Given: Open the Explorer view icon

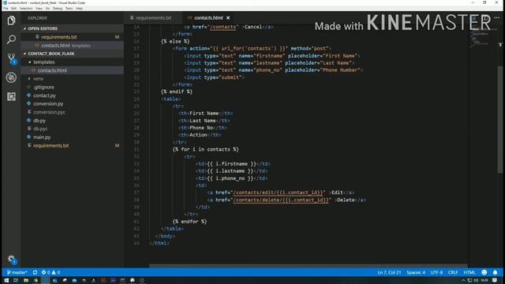Looking at the screenshot, I should [11, 21].
